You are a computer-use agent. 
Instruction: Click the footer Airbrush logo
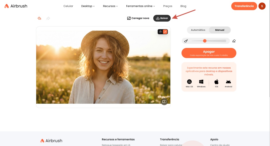[x=51, y=141]
